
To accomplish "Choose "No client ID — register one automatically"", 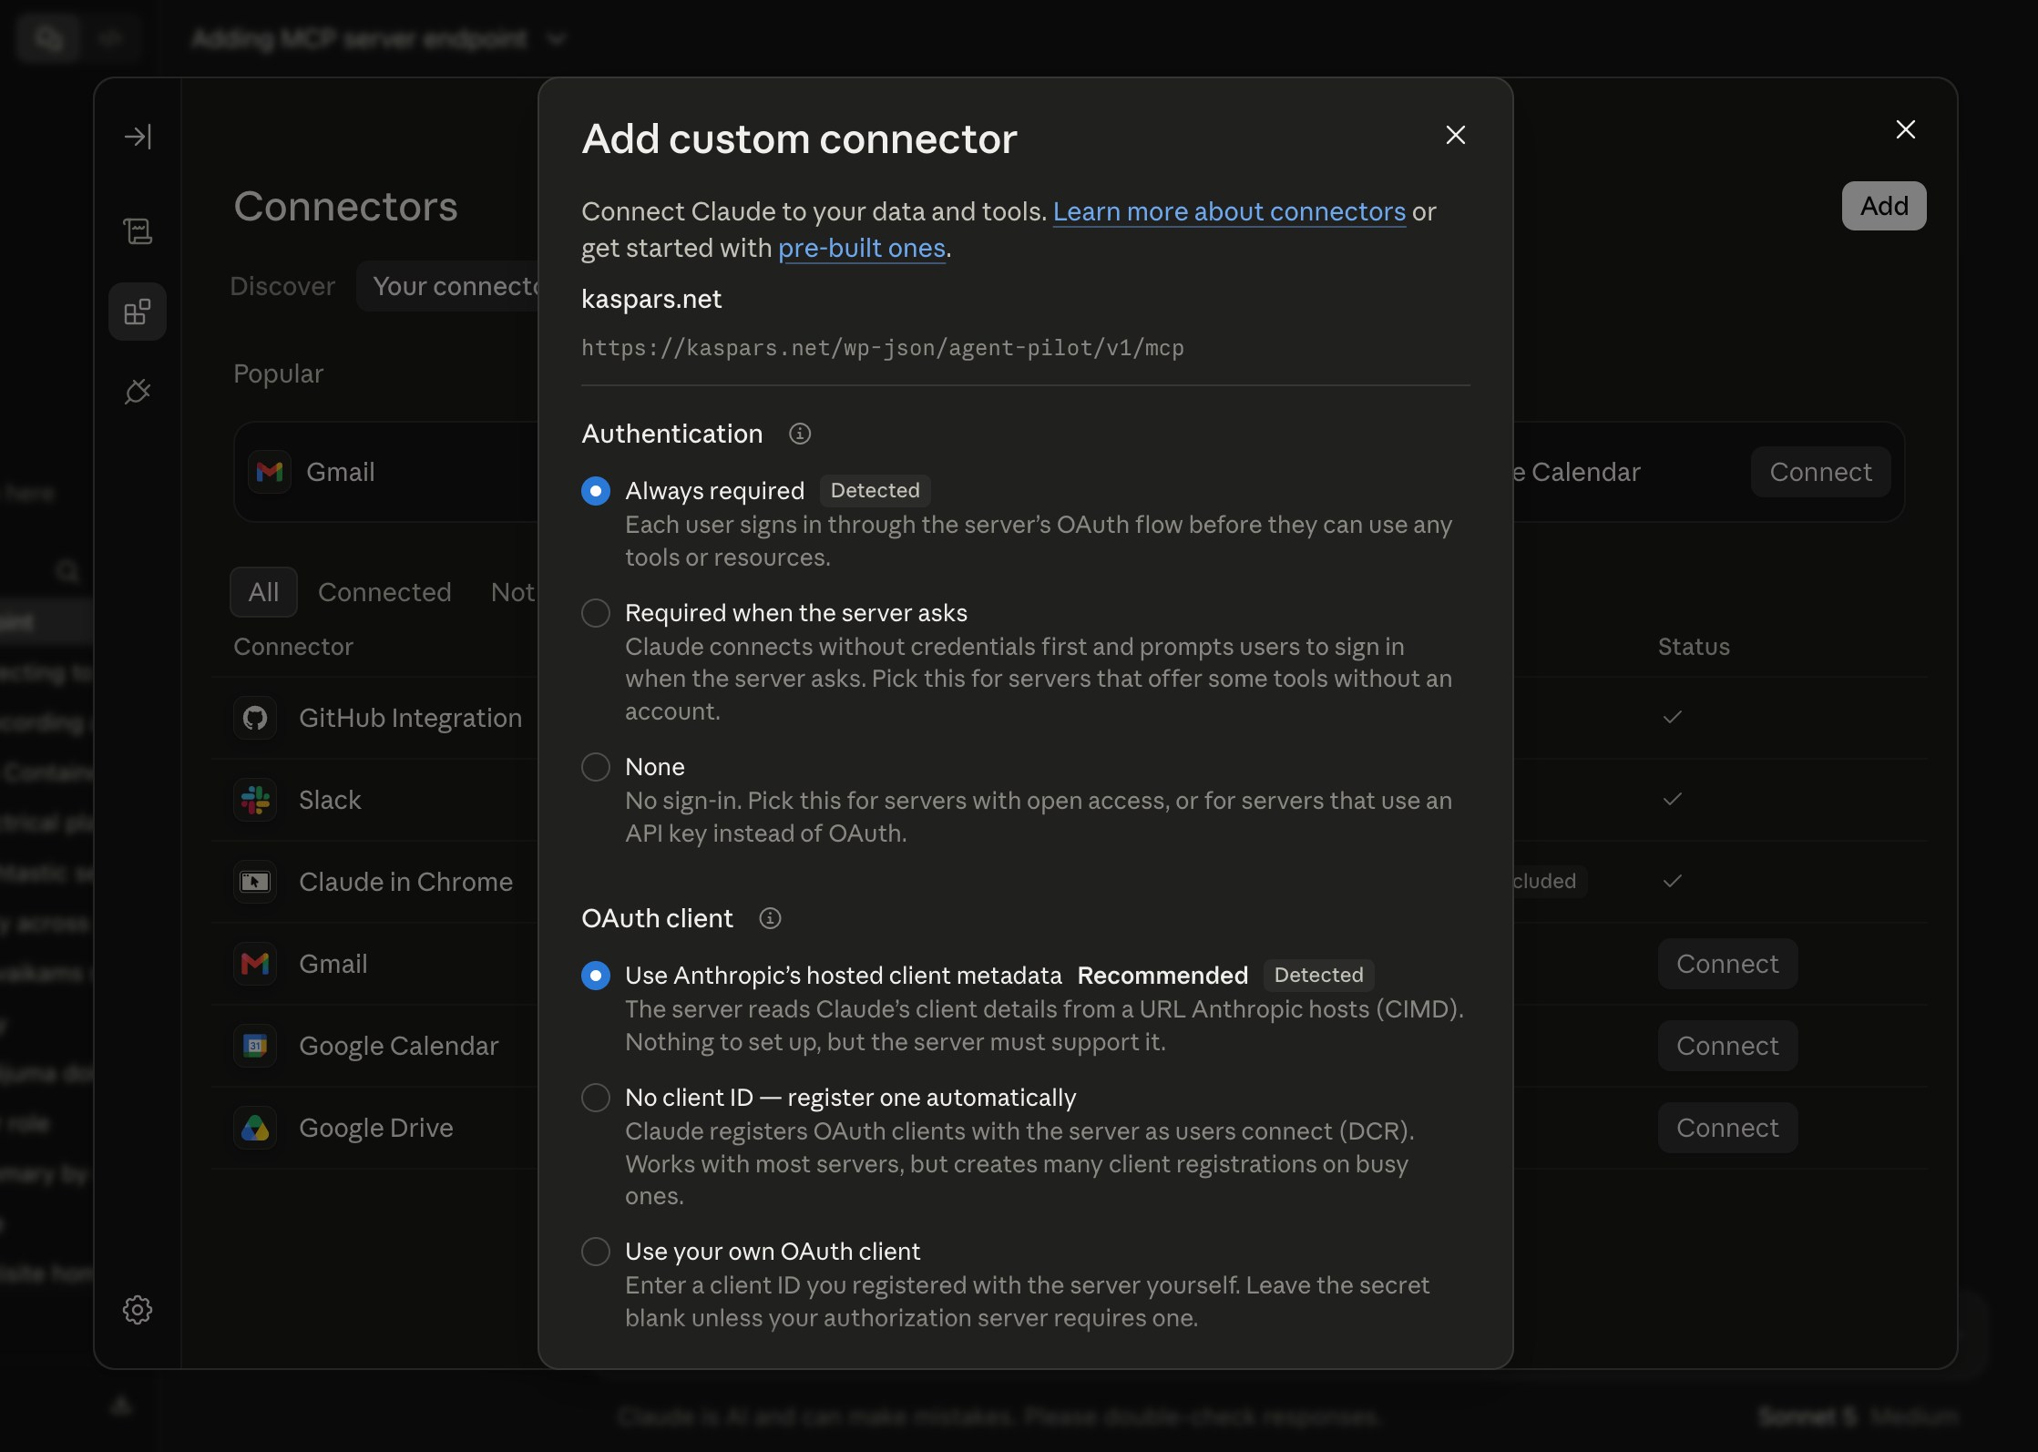I will pyautogui.click(x=596, y=1098).
